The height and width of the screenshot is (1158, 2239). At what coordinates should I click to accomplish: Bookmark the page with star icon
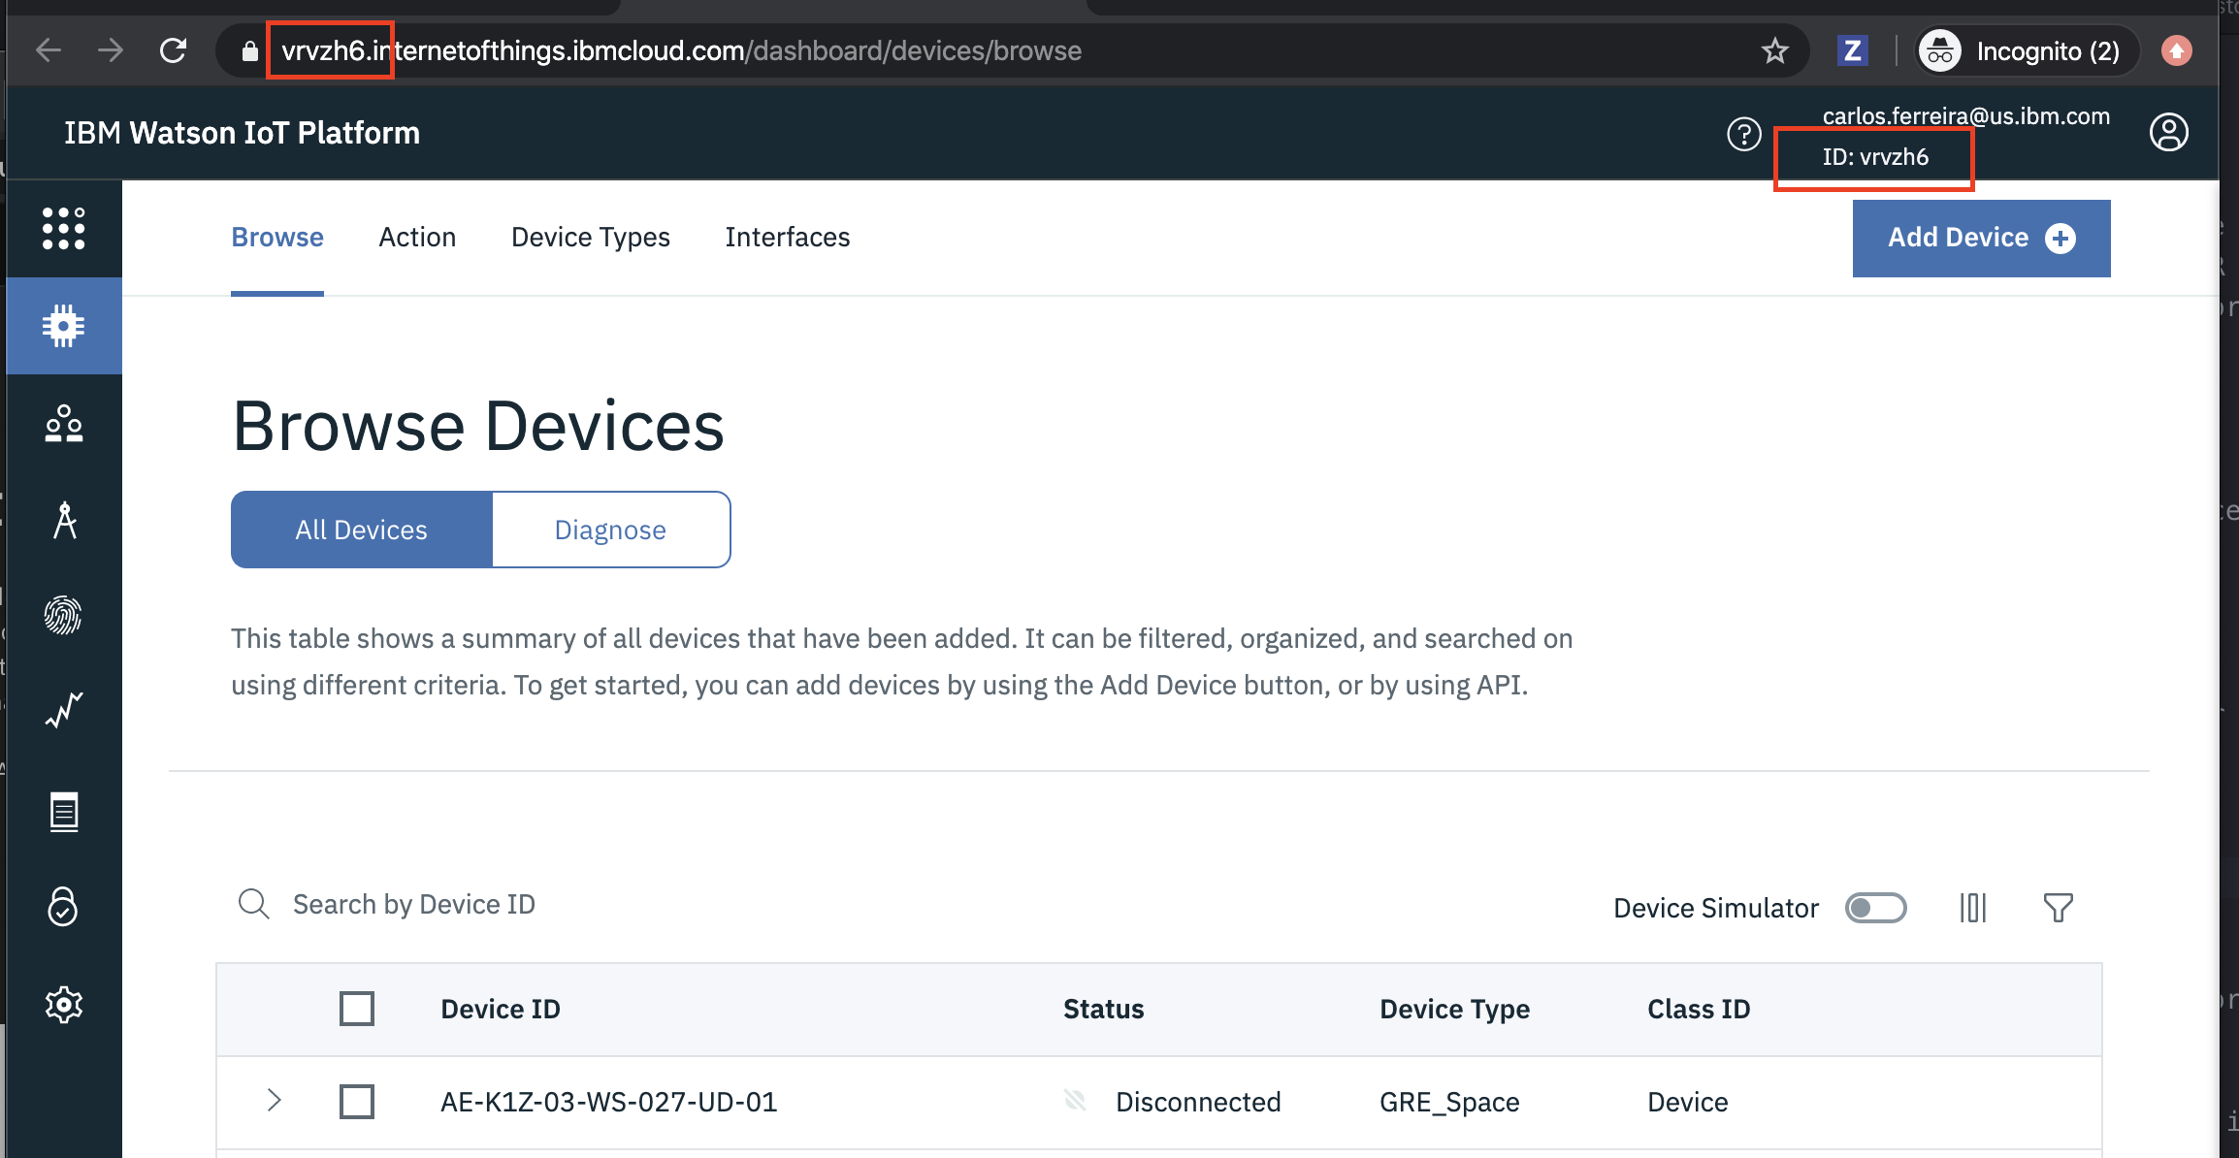point(1775,50)
